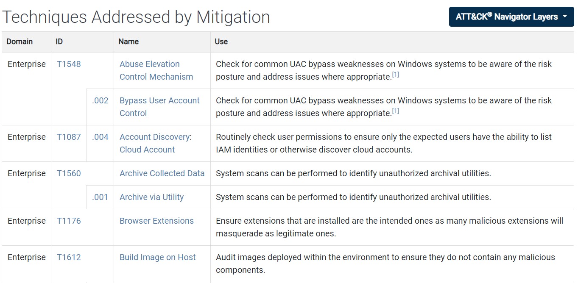
Task: Click the Archive Collected Data link
Action: pos(162,173)
